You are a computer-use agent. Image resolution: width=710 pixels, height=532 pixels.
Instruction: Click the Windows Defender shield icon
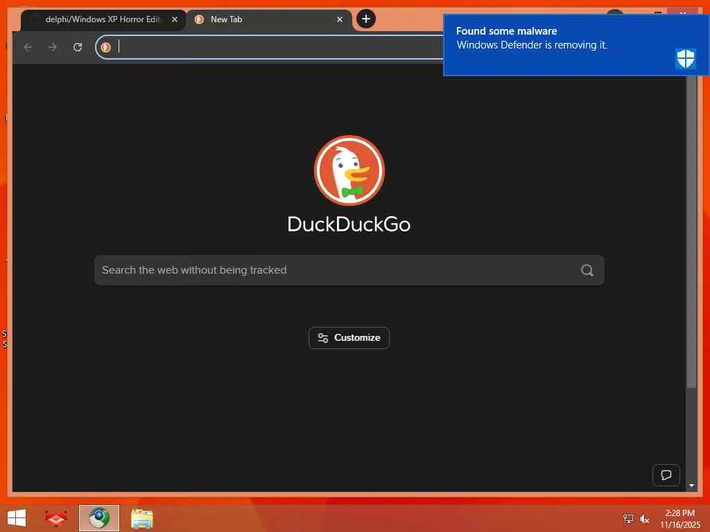coord(686,59)
